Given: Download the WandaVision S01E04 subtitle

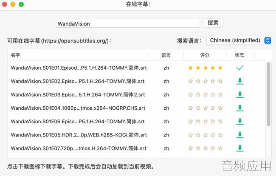Looking at the screenshot, I should (x=240, y=108).
